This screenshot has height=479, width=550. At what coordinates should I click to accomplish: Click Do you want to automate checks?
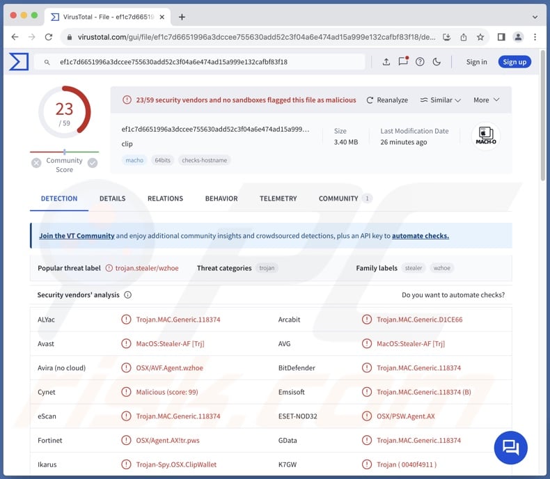point(453,295)
